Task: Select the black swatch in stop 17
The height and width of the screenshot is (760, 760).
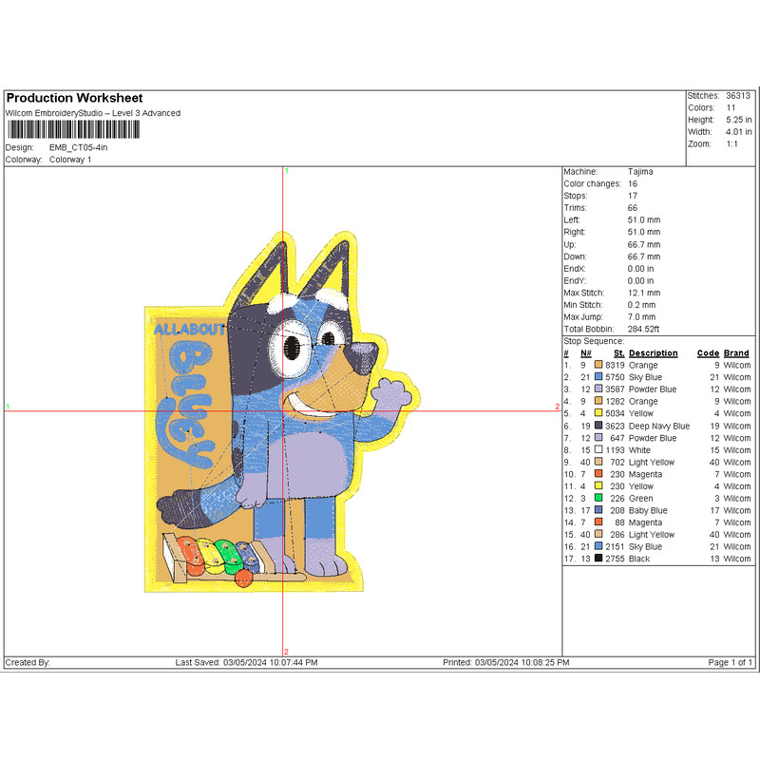Action: click(598, 560)
